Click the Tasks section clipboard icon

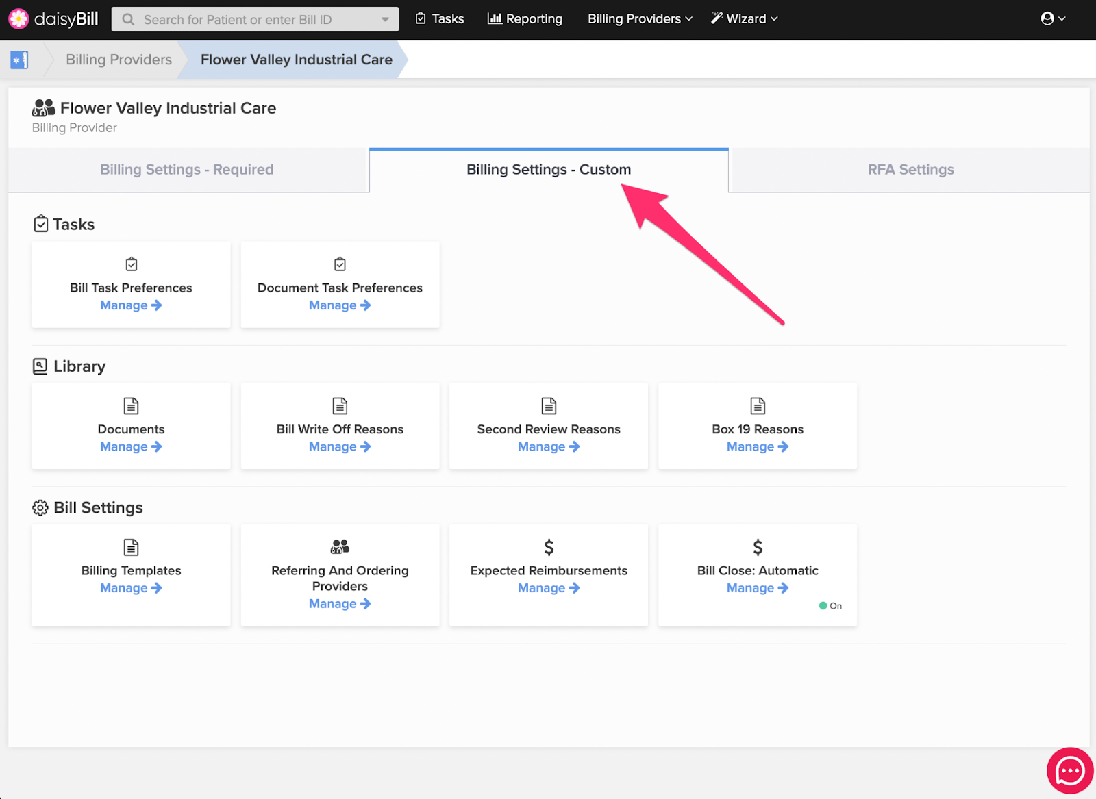click(x=41, y=224)
